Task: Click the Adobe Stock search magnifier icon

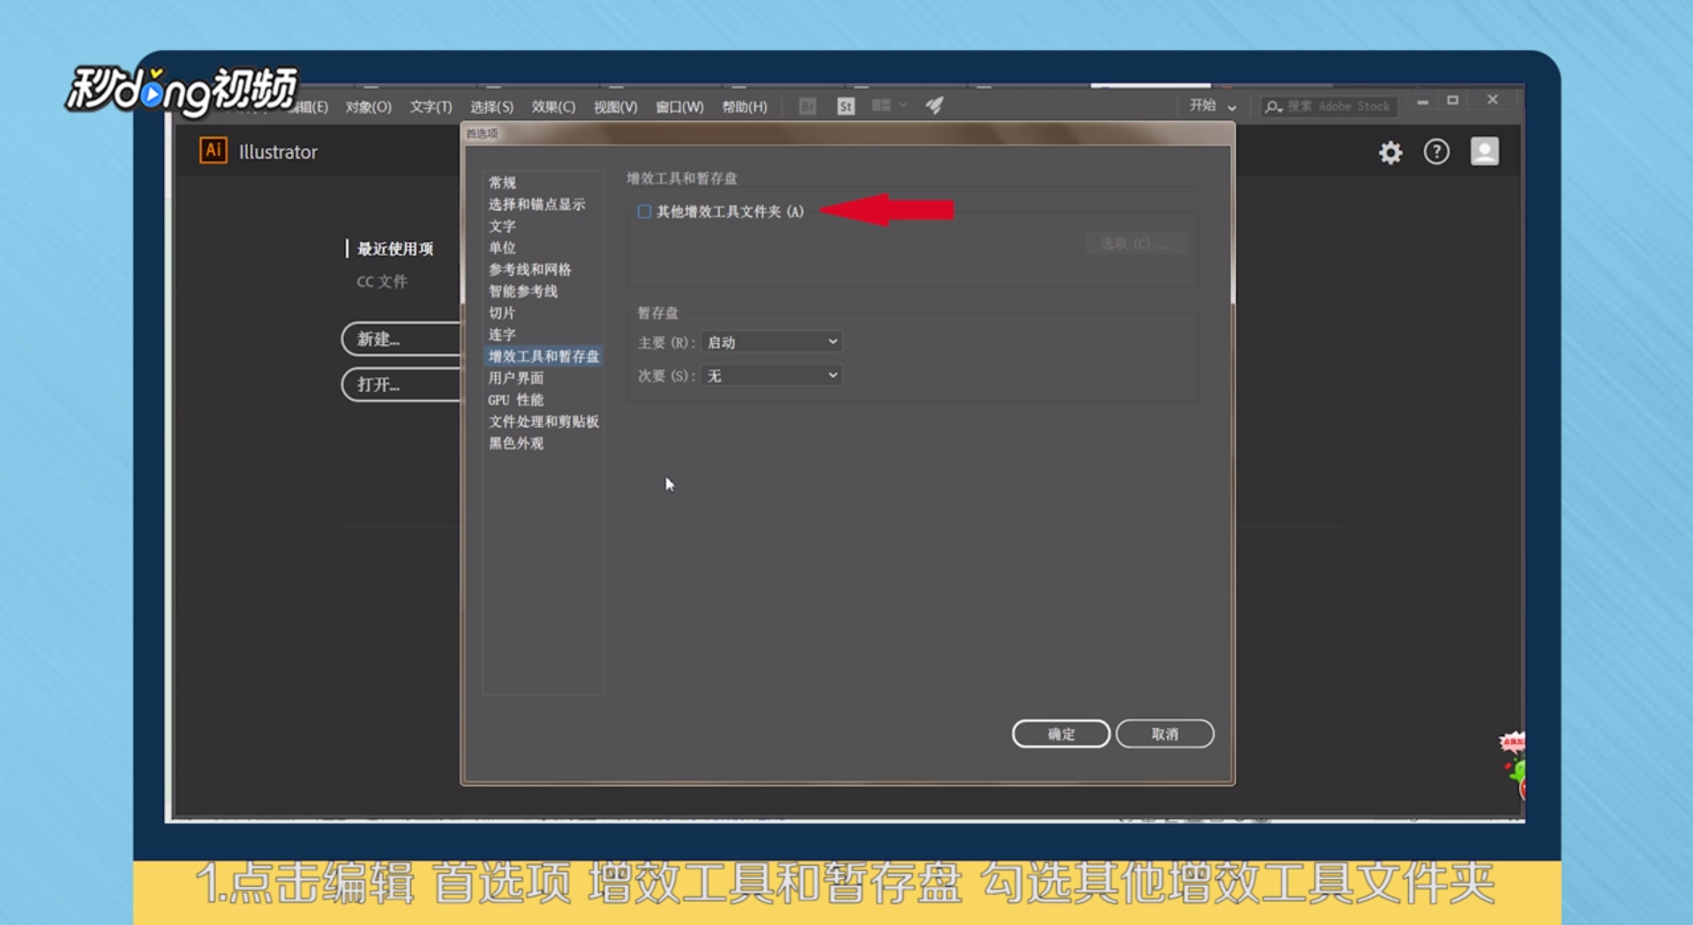Action: 1272,106
